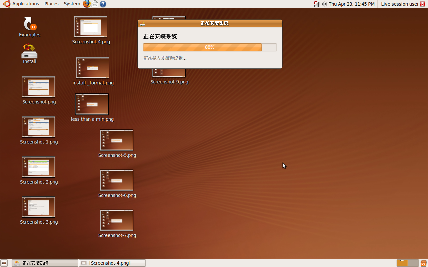The image size is (428, 267).
Task: Open Firefox from the top panel
Action: (x=87, y=4)
